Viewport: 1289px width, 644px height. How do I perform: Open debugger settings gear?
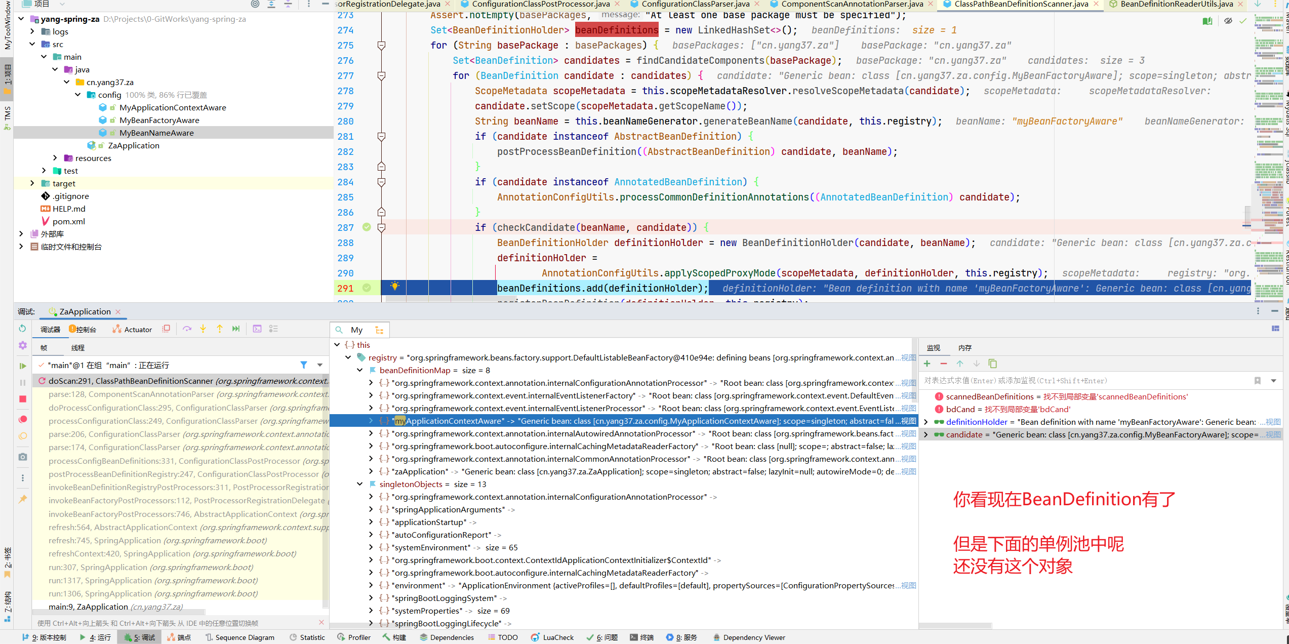click(x=22, y=345)
